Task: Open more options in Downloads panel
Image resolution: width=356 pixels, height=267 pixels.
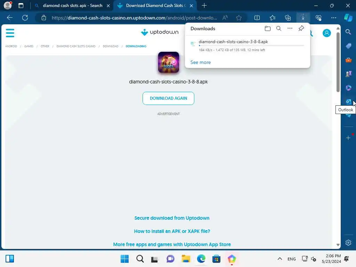Action: (290, 29)
